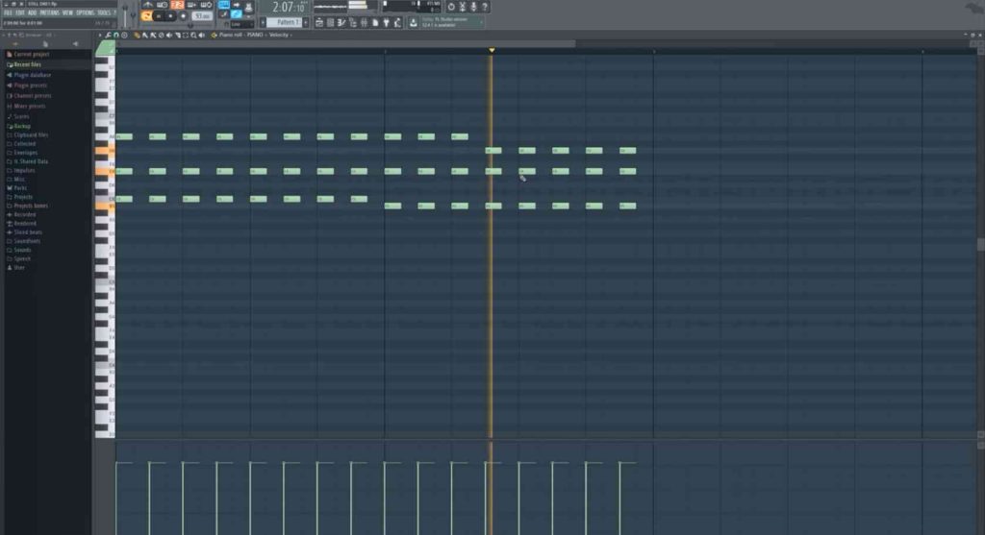985x535 pixels.
Task: Open the FILE menu
Action: [x=8, y=12]
